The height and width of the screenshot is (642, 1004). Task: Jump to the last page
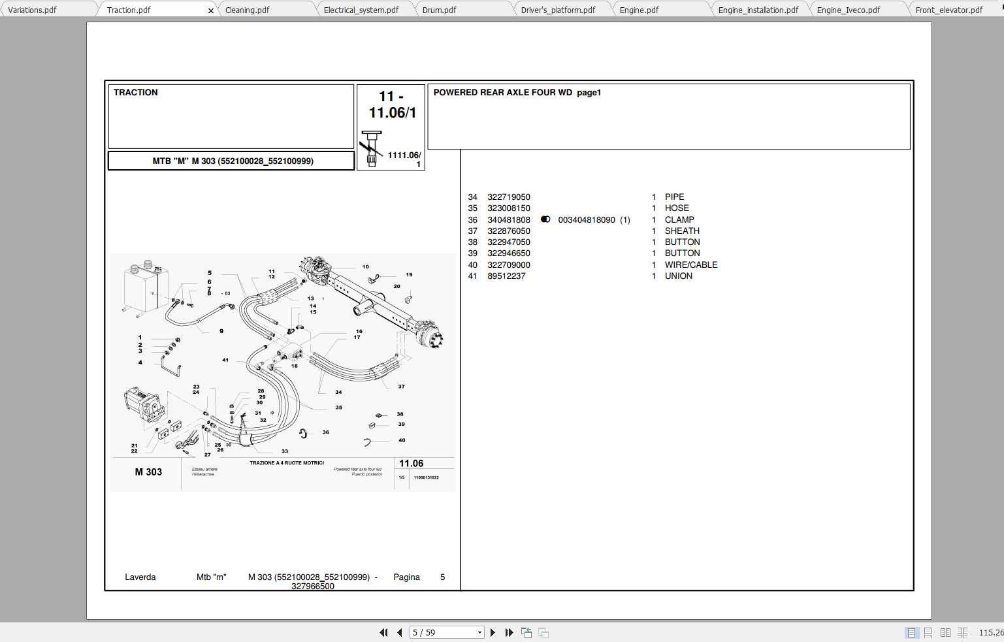coord(509,632)
